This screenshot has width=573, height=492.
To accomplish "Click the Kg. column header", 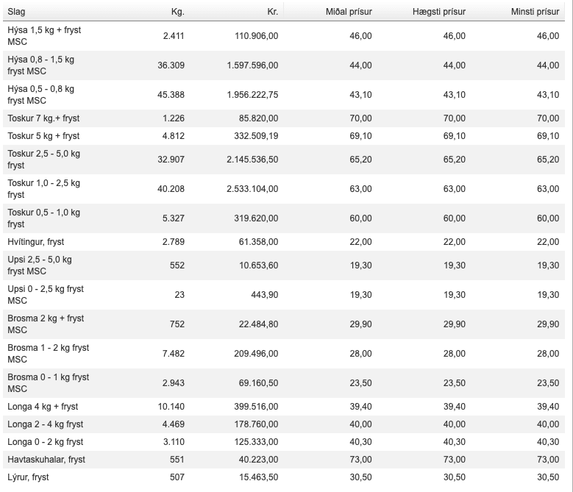I will tap(177, 13).
